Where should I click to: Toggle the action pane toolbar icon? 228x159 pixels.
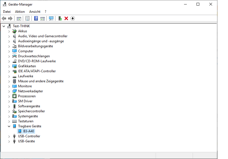(x=43, y=18)
